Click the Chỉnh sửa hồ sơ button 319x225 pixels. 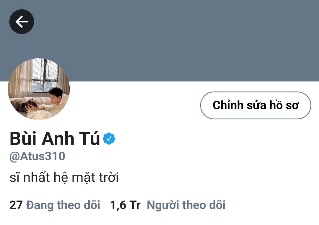[256, 105]
